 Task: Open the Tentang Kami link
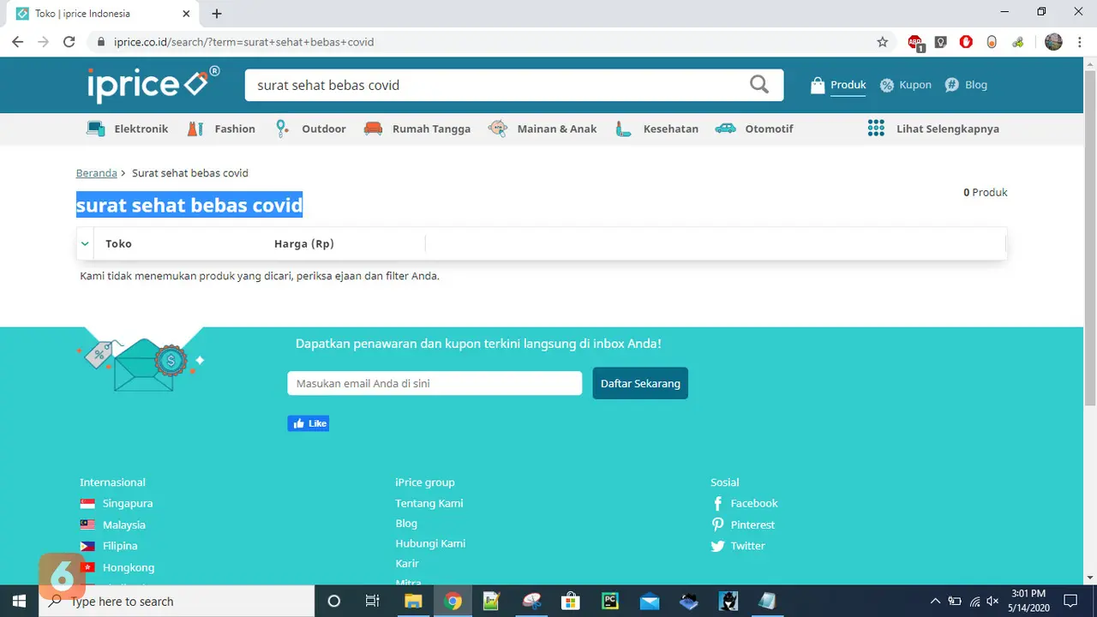(429, 503)
